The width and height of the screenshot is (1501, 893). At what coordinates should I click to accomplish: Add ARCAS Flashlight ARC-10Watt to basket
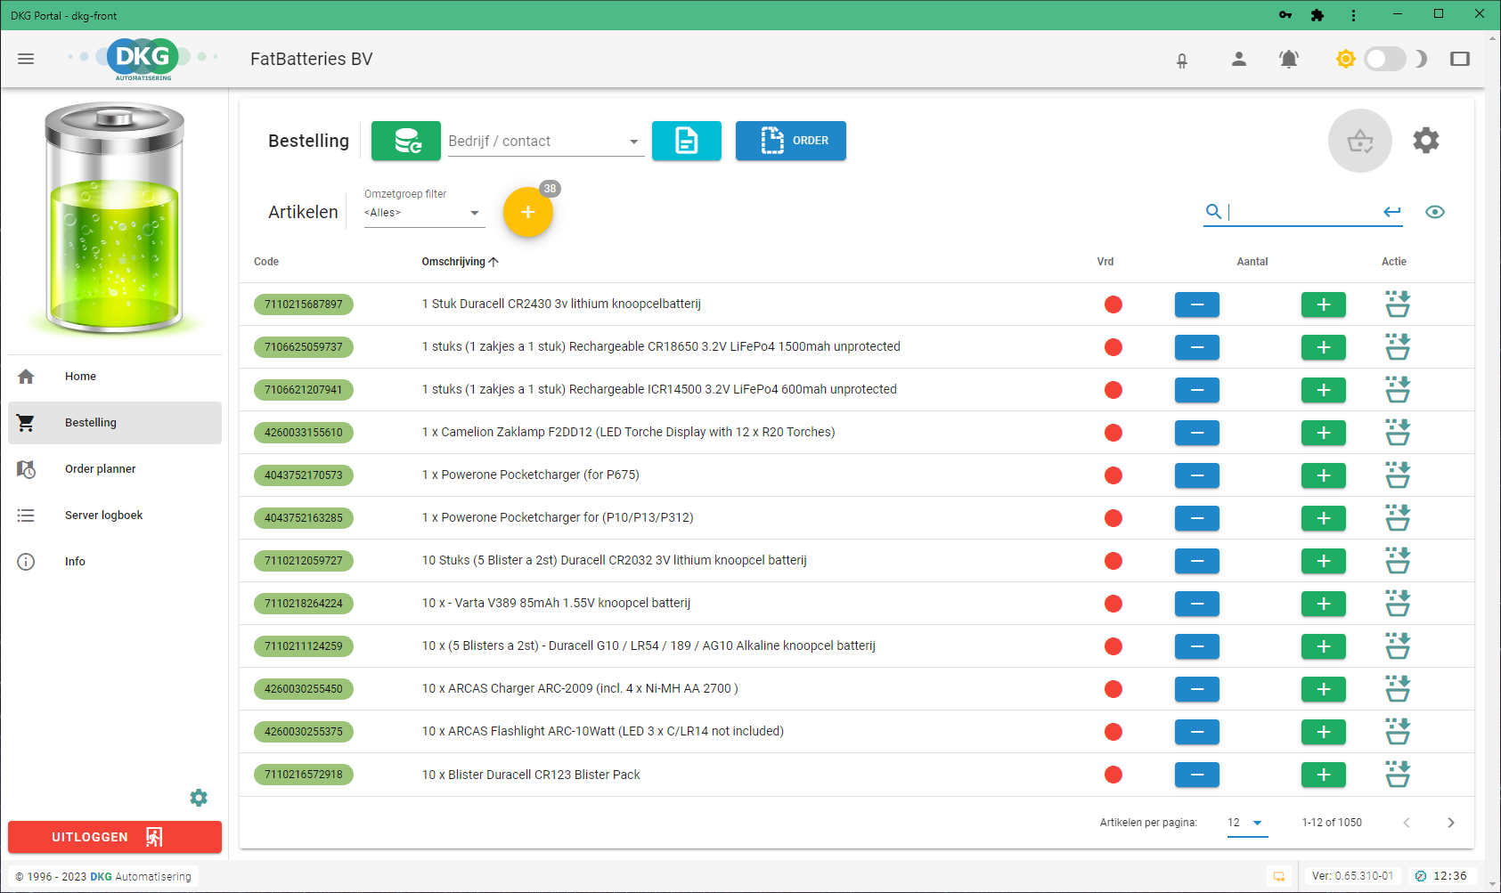pyautogui.click(x=1398, y=732)
